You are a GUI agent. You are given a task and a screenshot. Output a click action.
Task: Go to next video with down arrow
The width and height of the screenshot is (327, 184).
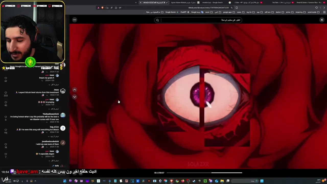tap(74, 97)
